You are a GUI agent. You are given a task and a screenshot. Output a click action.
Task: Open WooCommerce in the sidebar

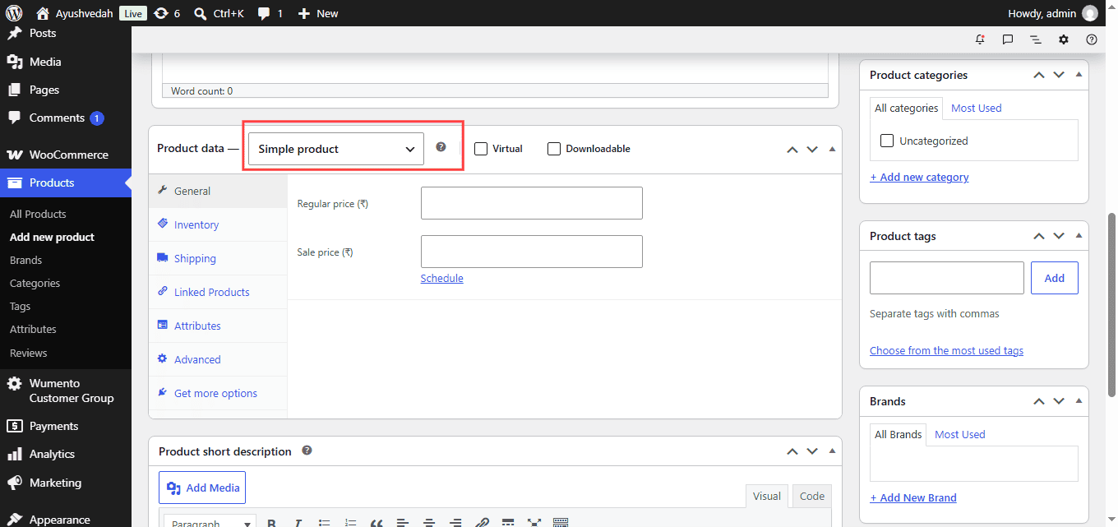(66, 155)
